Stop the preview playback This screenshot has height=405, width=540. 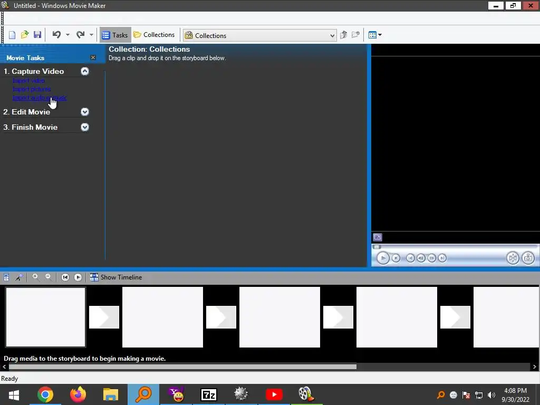(x=396, y=258)
